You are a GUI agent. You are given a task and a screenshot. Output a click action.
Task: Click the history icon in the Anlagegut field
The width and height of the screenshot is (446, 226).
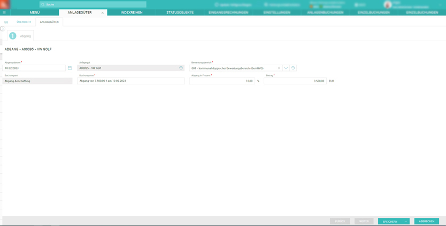point(181,68)
